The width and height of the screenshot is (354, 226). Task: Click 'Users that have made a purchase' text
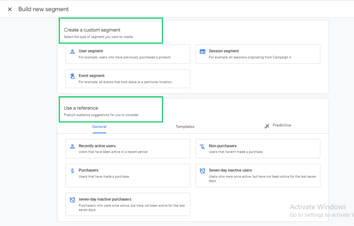(x=104, y=177)
